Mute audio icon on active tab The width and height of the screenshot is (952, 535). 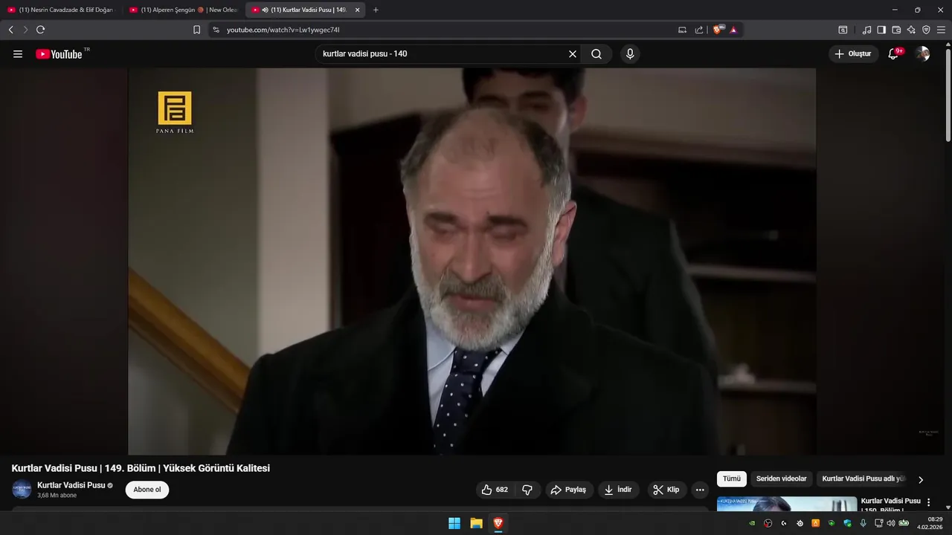(x=266, y=10)
